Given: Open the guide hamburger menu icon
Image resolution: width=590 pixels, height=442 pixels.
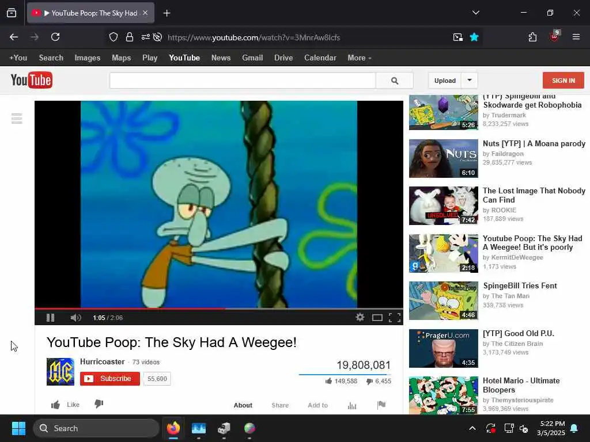Looking at the screenshot, I should coord(17,119).
